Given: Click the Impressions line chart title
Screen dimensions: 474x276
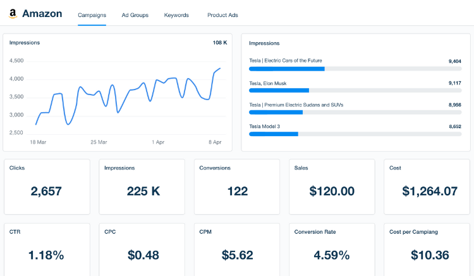Looking at the screenshot, I should [25, 43].
